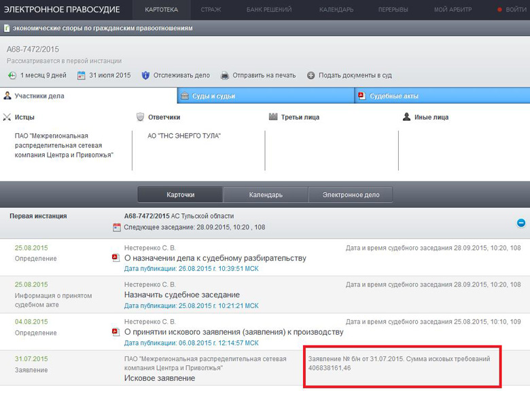Open PDF icon for О назначении дела к судебному разбирательству

pyautogui.click(x=116, y=258)
